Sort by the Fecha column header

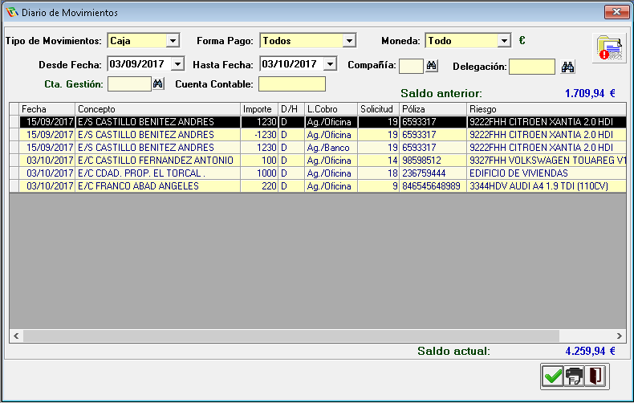47,109
